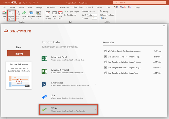The width and height of the screenshot is (169, 119).
Task: Open Customize Quick Access Toolbar dropdown
Action: point(38,3)
